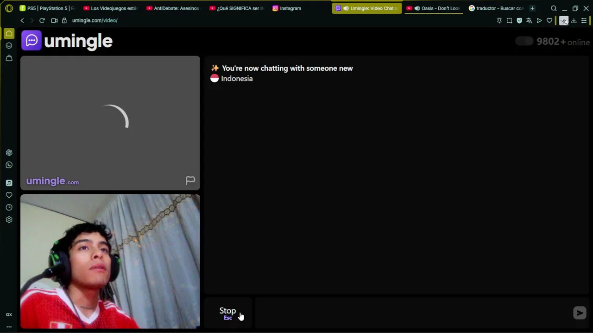
Task: Click your own webcam preview
Action: click(x=110, y=261)
